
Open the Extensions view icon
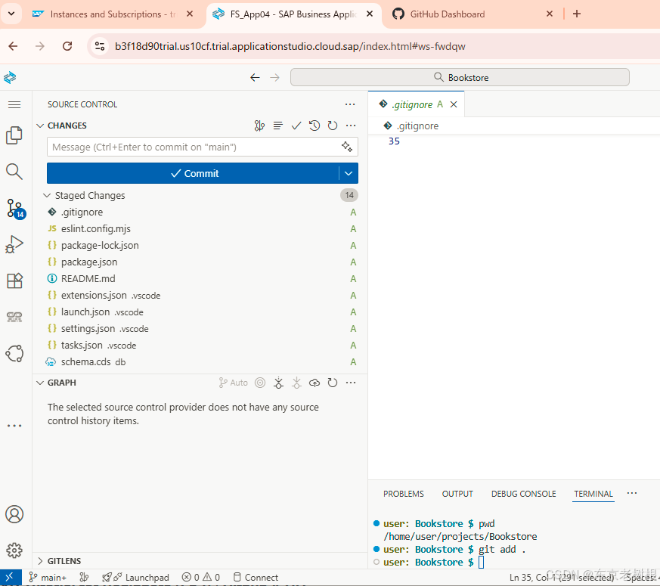click(14, 281)
